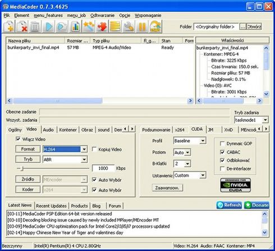Switch to the Recent Updates tab

coord(51,206)
